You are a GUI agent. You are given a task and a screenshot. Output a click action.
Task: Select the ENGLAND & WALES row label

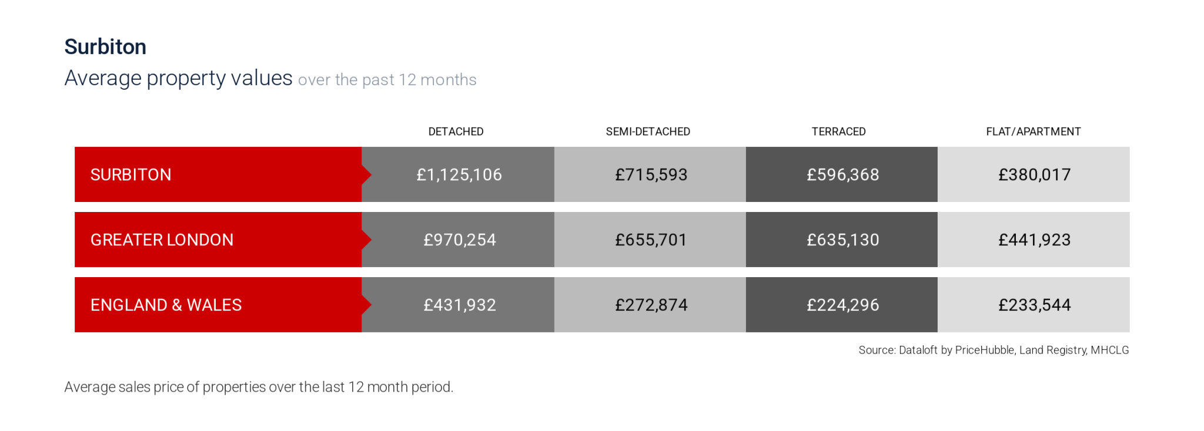(x=166, y=305)
